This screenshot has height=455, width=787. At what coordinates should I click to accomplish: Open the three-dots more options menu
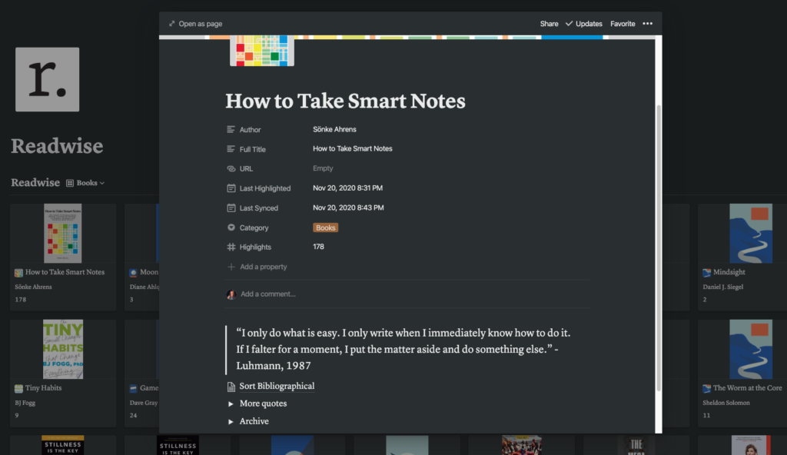click(647, 24)
